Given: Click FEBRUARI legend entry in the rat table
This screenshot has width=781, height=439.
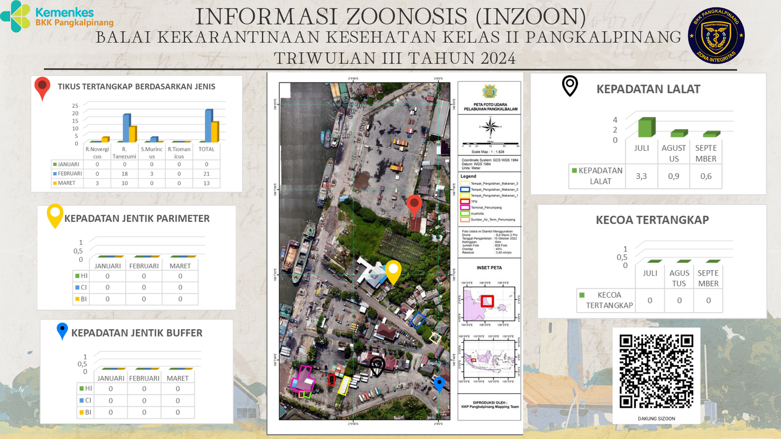Looking at the screenshot, I should [67, 174].
